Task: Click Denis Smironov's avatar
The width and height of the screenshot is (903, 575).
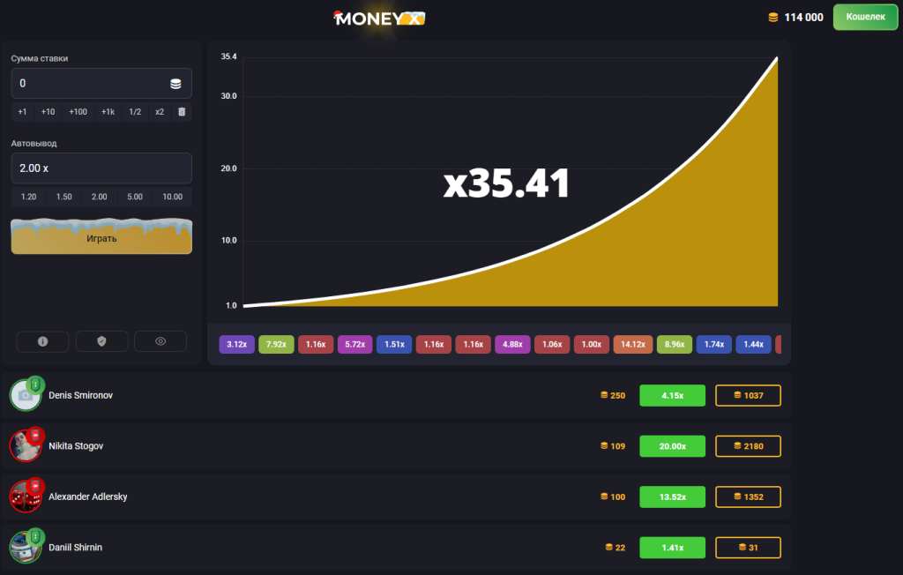Action: coord(26,395)
